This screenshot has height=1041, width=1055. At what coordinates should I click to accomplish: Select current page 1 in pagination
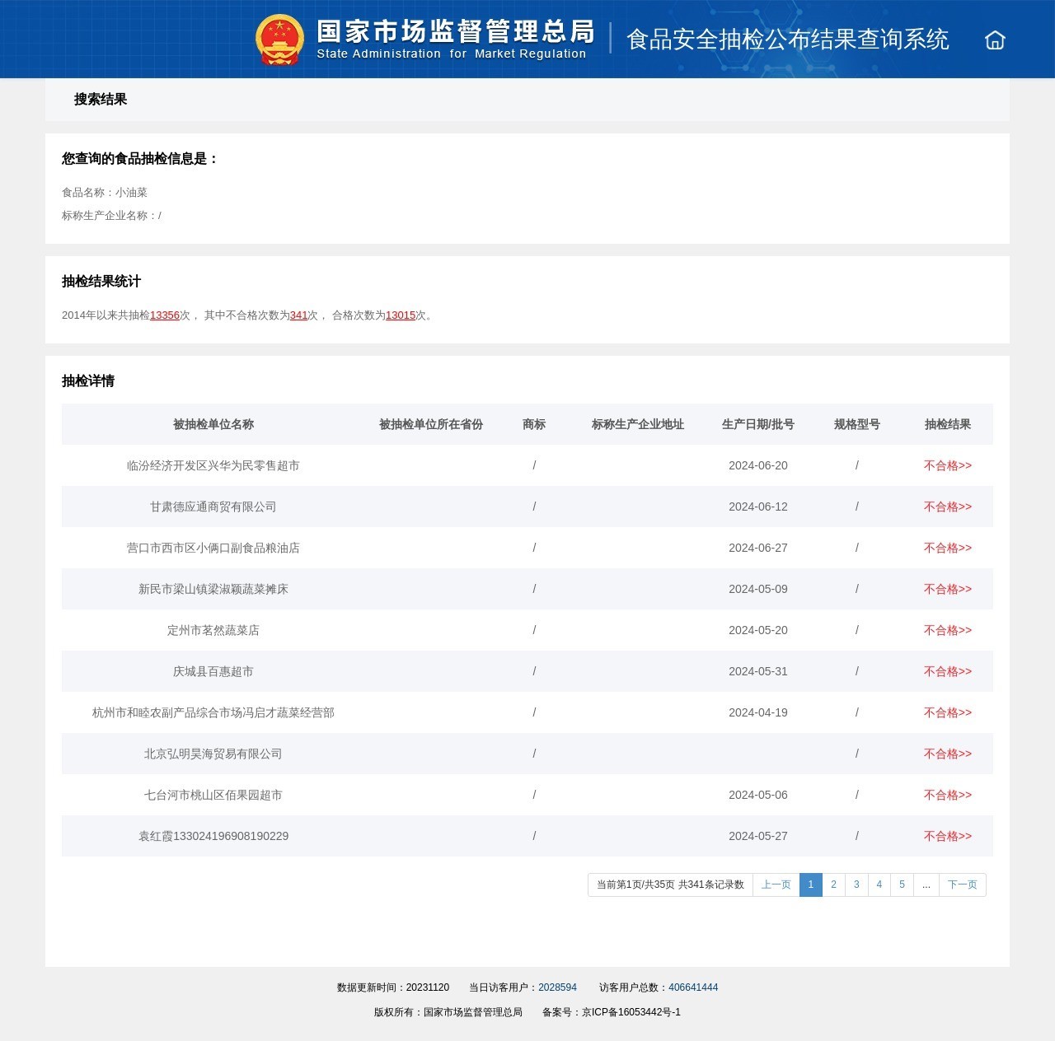coord(810,885)
